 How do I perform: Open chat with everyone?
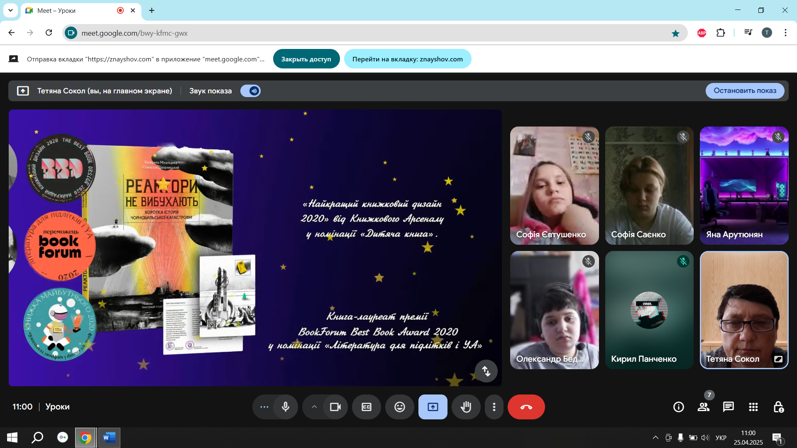[x=729, y=407]
